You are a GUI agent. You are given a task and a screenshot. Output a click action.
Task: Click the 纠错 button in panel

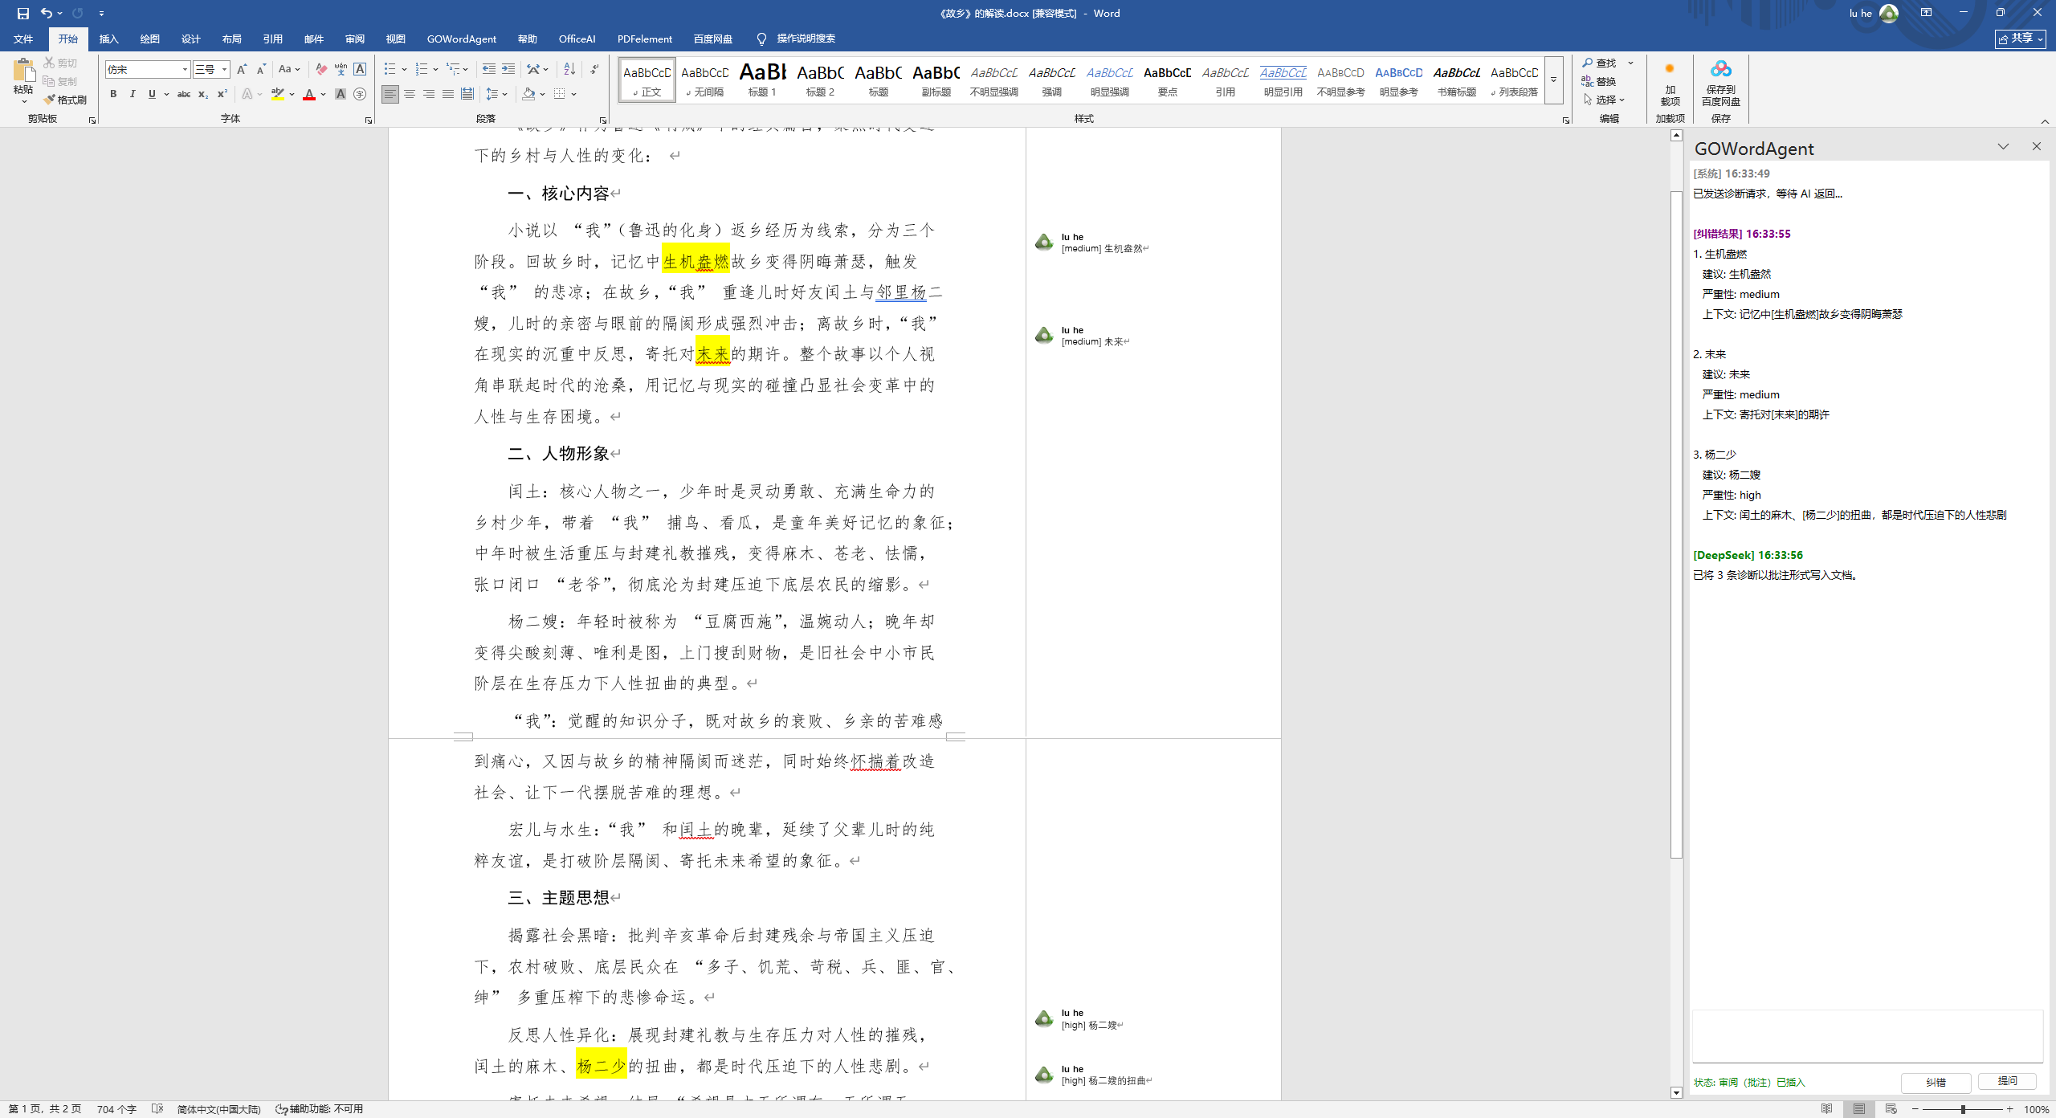pos(1936,1082)
